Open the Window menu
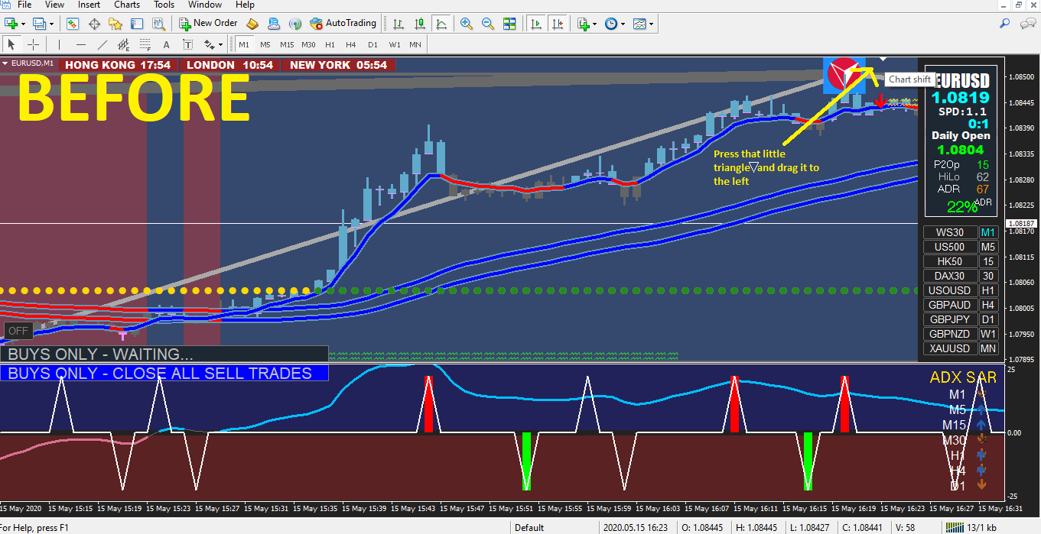The width and height of the screenshot is (1041, 534). 205,5
